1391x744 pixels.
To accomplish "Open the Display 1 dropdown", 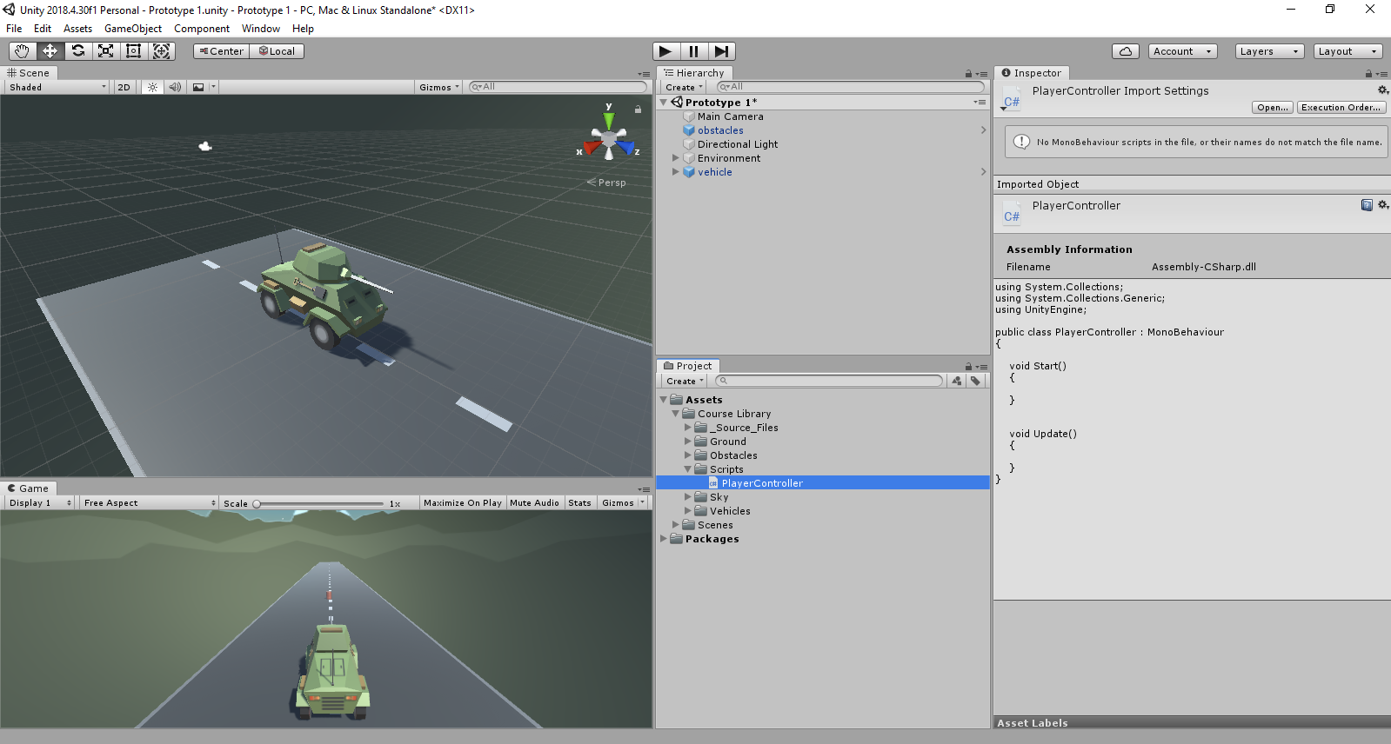I will click(40, 503).
